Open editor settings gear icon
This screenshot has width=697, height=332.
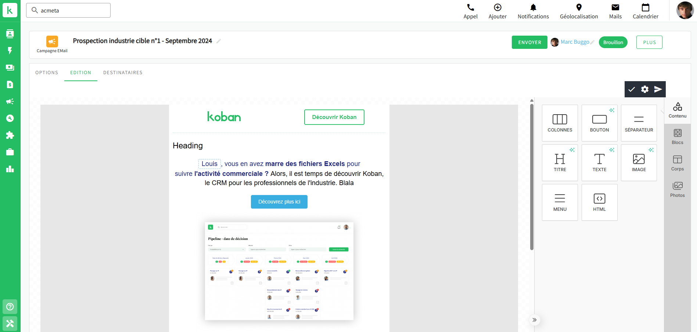(x=645, y=89)
